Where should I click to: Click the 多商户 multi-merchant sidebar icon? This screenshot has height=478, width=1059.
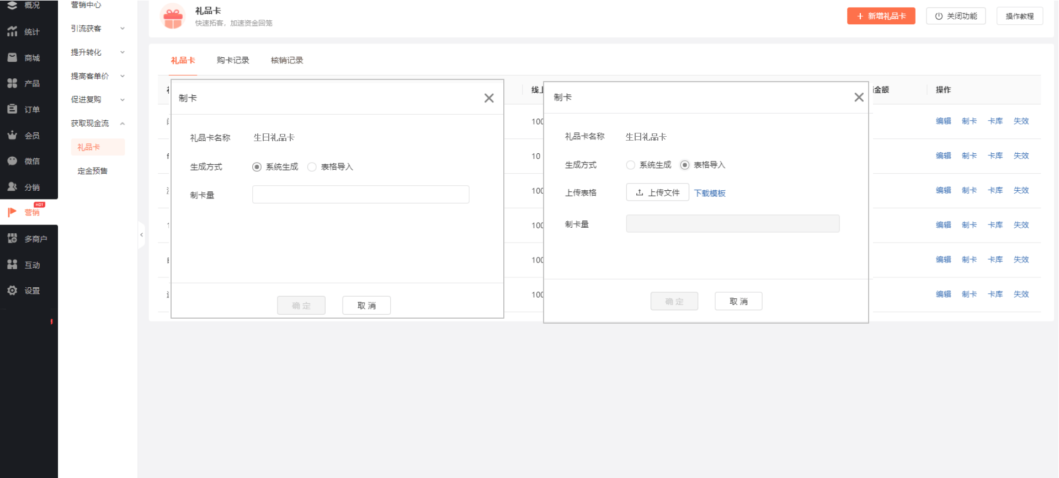click(12, 239)
